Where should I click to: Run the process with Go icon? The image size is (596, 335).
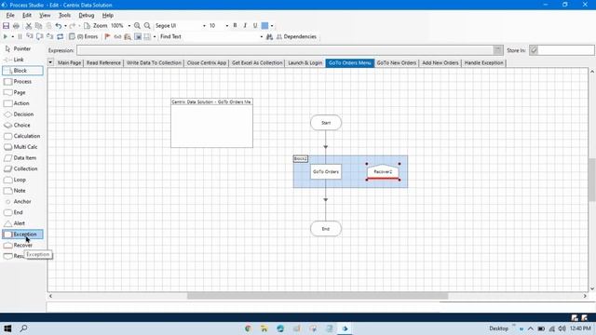[x=6, y=36]
